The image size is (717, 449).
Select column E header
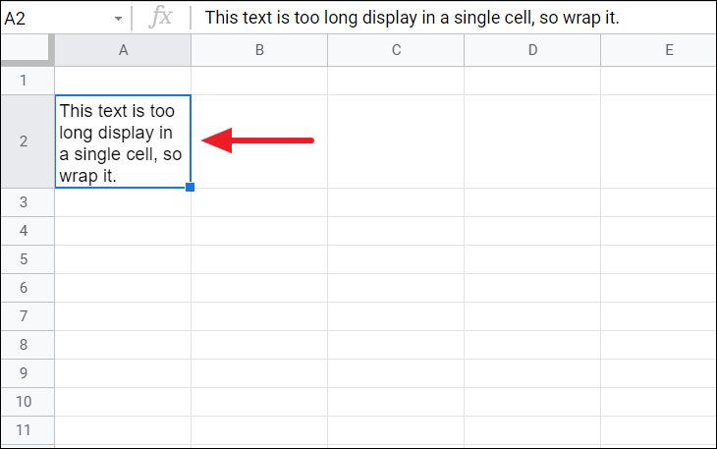point(668,50)
